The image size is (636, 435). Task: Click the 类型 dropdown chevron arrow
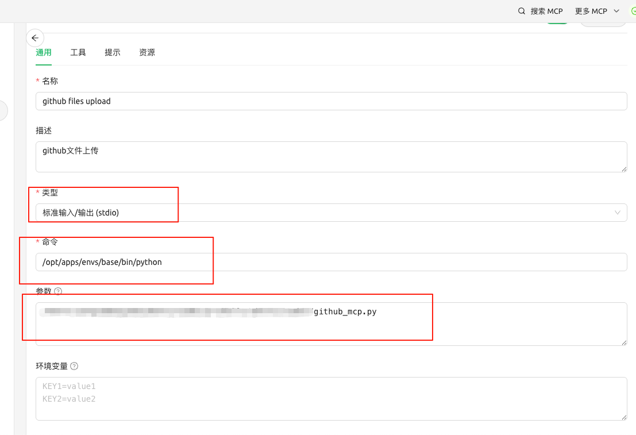(x=618, y=213)
